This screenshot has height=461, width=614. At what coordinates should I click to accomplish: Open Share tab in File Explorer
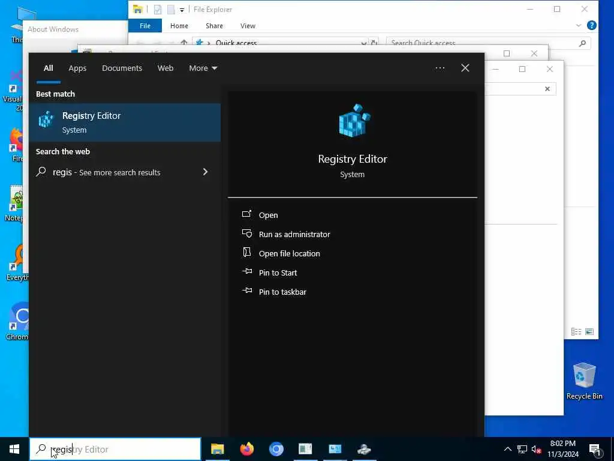214,26
